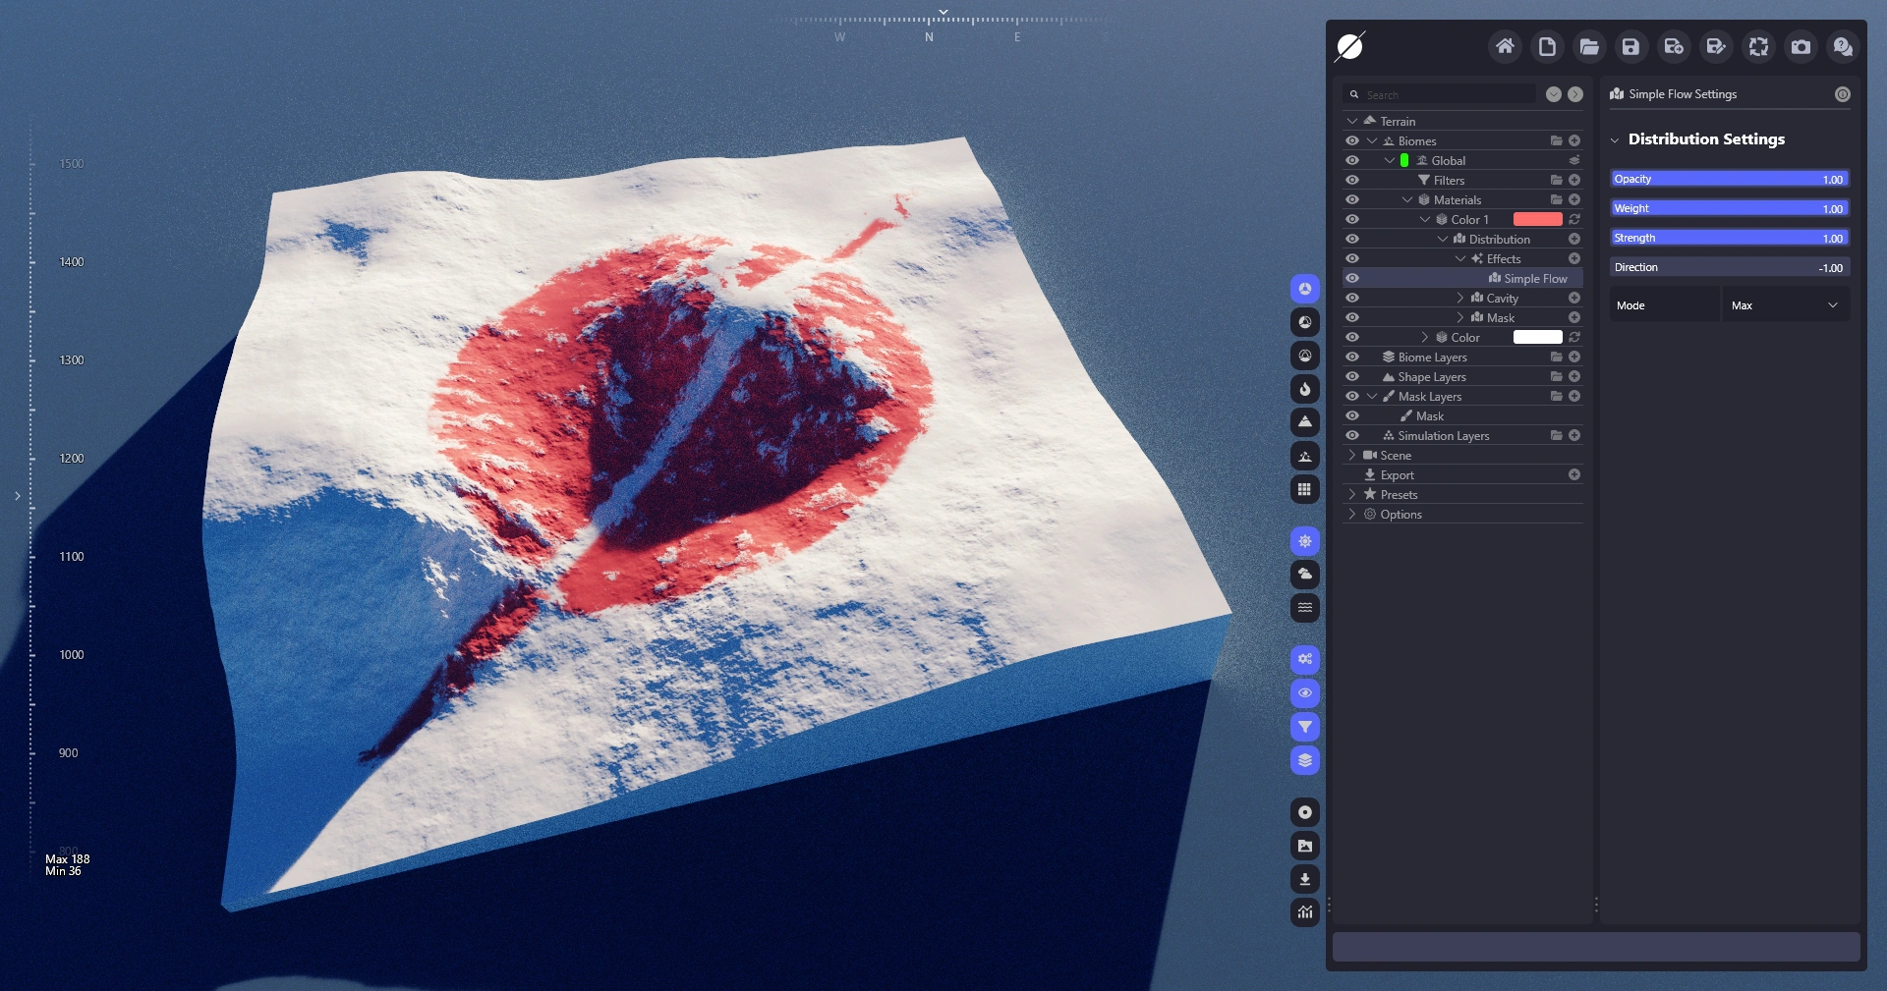
Task: Click the Opacity slider
Action: [1730, 179]
